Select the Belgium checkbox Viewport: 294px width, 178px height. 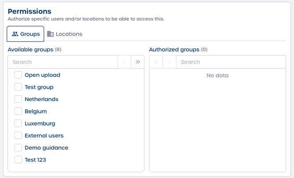(18, 112)
